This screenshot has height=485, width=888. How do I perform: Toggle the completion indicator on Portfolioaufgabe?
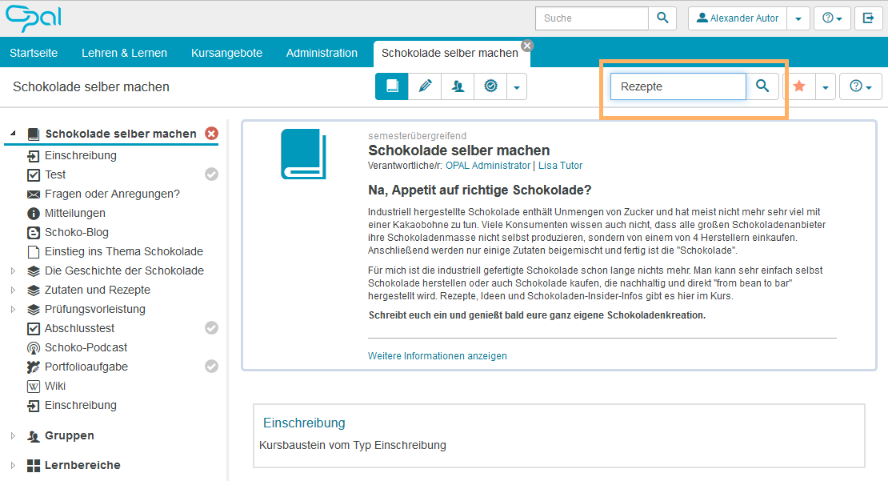tap(210, 367)
